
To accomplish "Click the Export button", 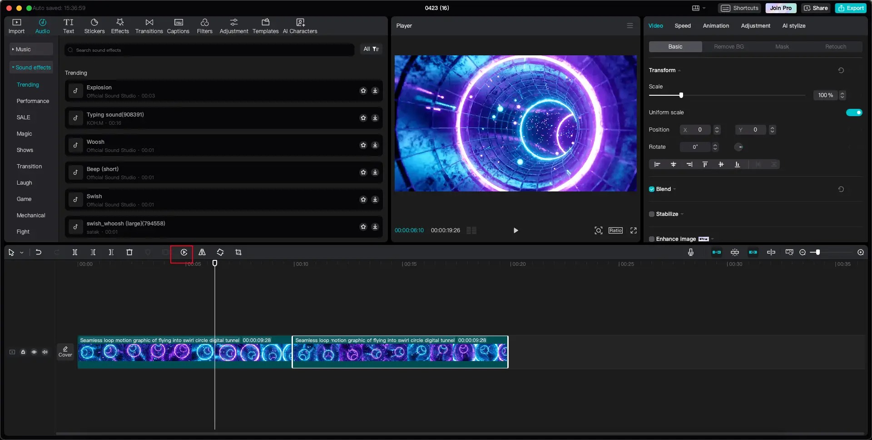I will (851, 8).
